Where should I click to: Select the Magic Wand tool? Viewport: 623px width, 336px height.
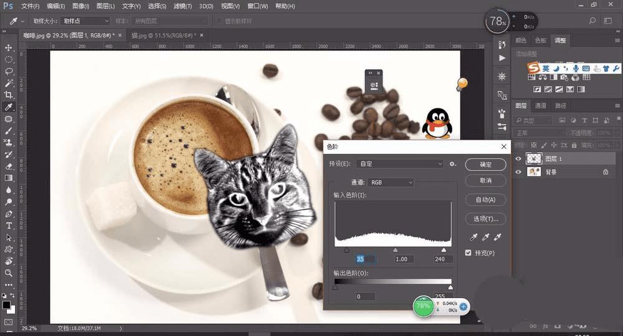[8, 83]
